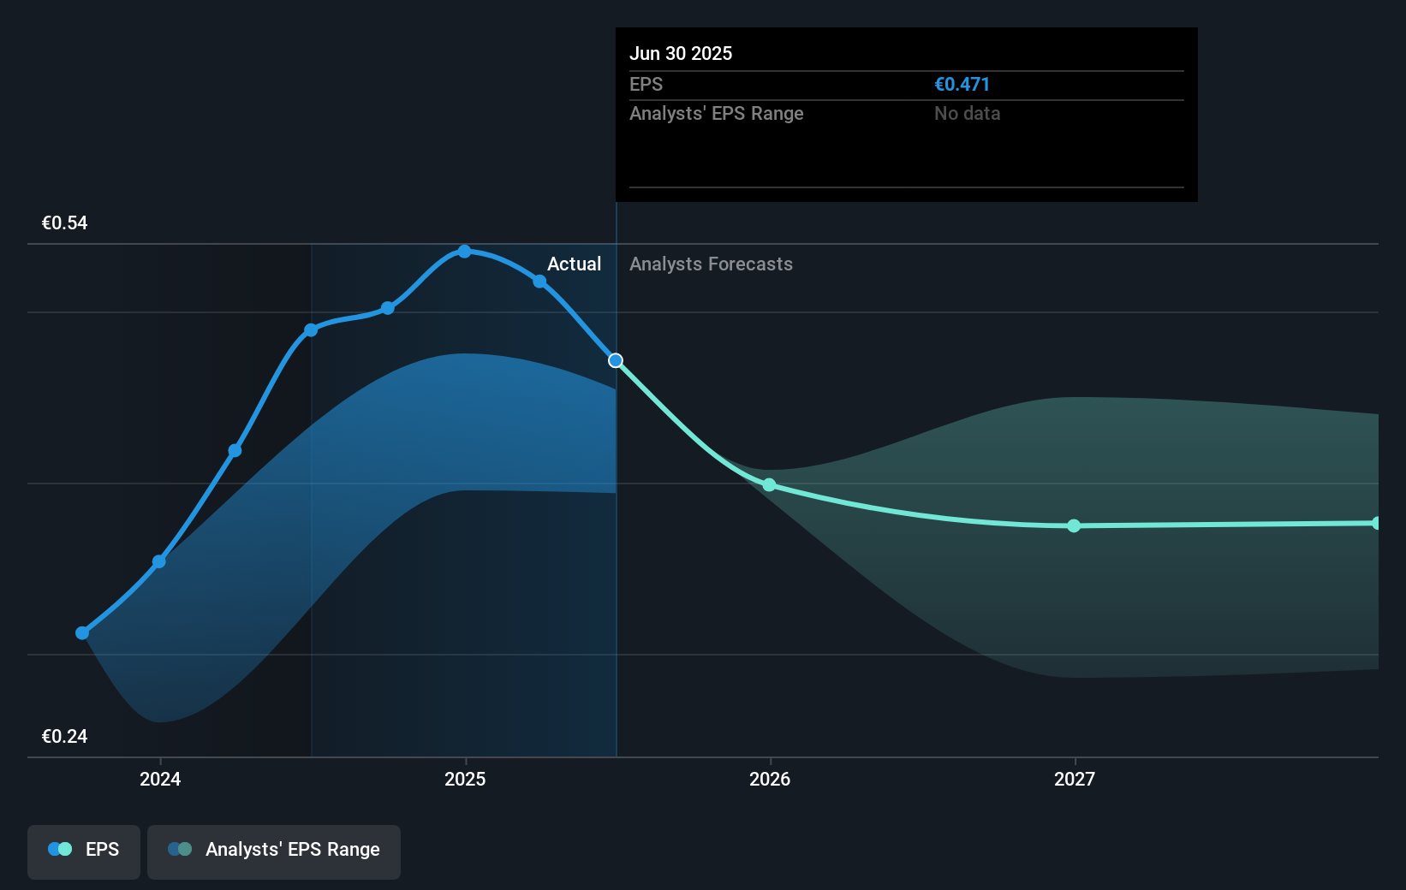Click the vertical timeline divider between actual and forecast
1406x890 pixels.
(x=616, y=513)
